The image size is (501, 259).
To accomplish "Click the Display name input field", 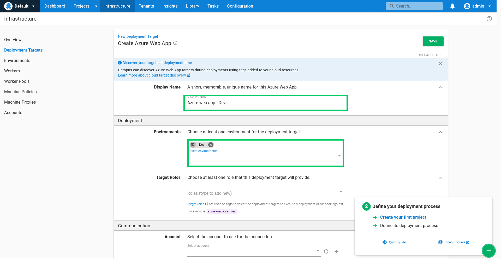I will coord(265,103).
